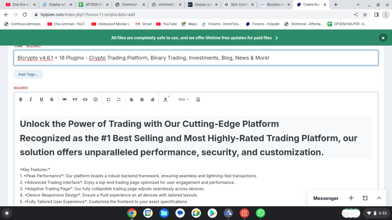Switch to the 'Bicrypto v4' tab
The width and height of the screenshot is (392, 220).
[x=275, y=5]
